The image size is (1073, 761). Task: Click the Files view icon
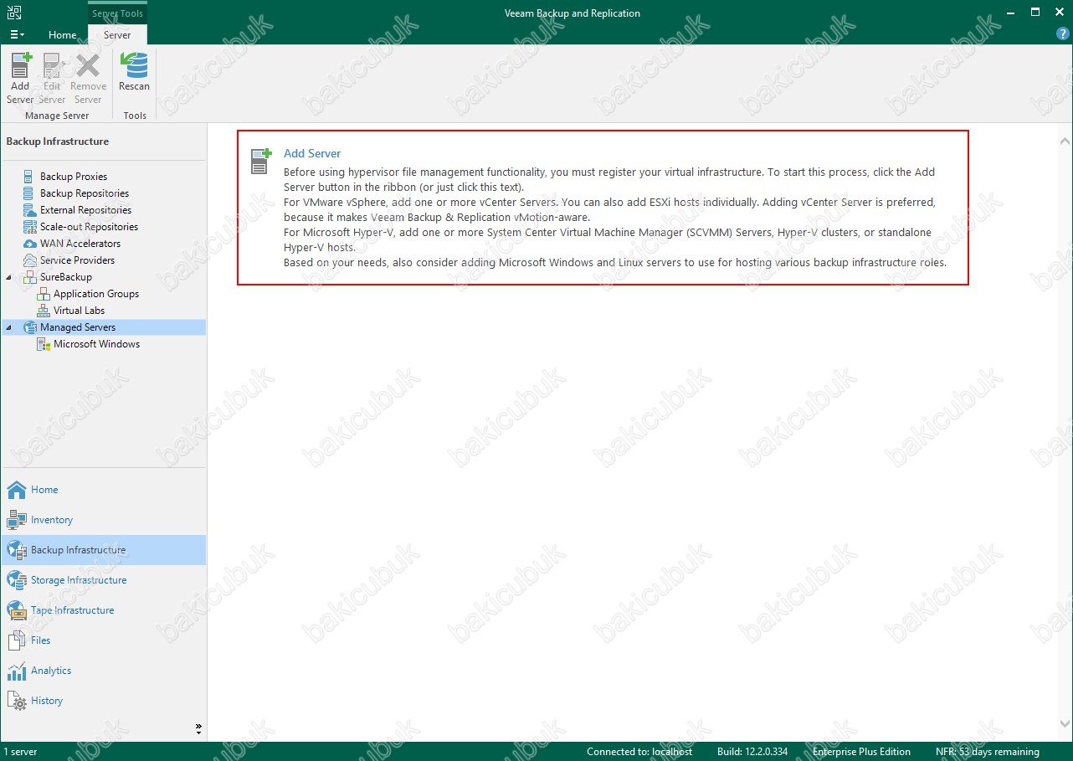coord(17,640)
